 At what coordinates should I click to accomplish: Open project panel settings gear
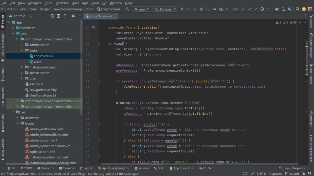73,16
